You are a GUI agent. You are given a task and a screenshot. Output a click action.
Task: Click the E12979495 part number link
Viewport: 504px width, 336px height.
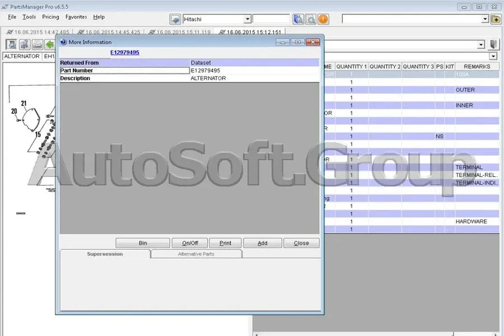125,53
